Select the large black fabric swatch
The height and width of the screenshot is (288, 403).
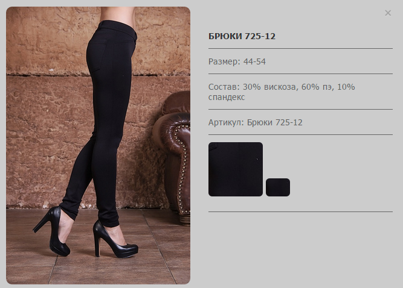coord(236,169)
